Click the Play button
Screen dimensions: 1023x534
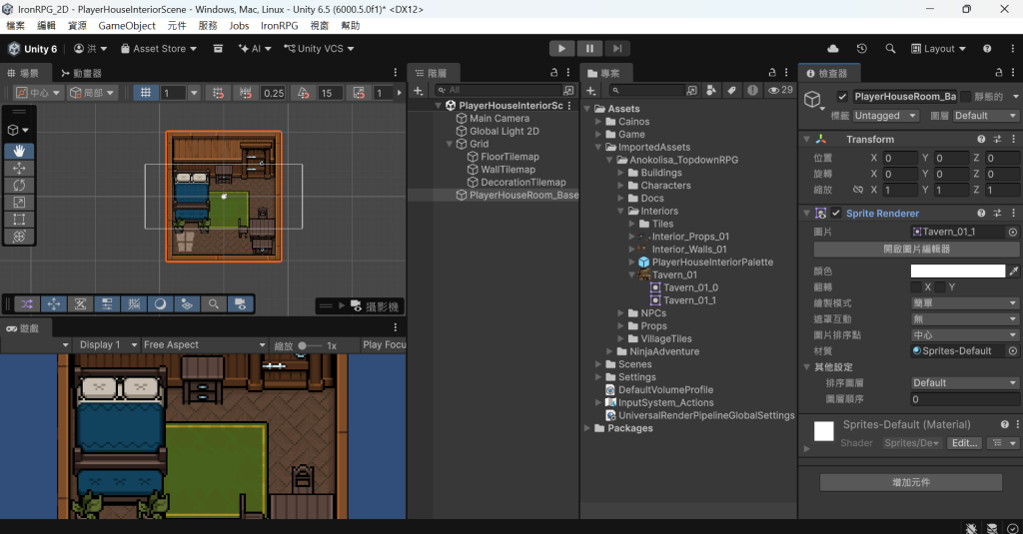coord(561,48)
